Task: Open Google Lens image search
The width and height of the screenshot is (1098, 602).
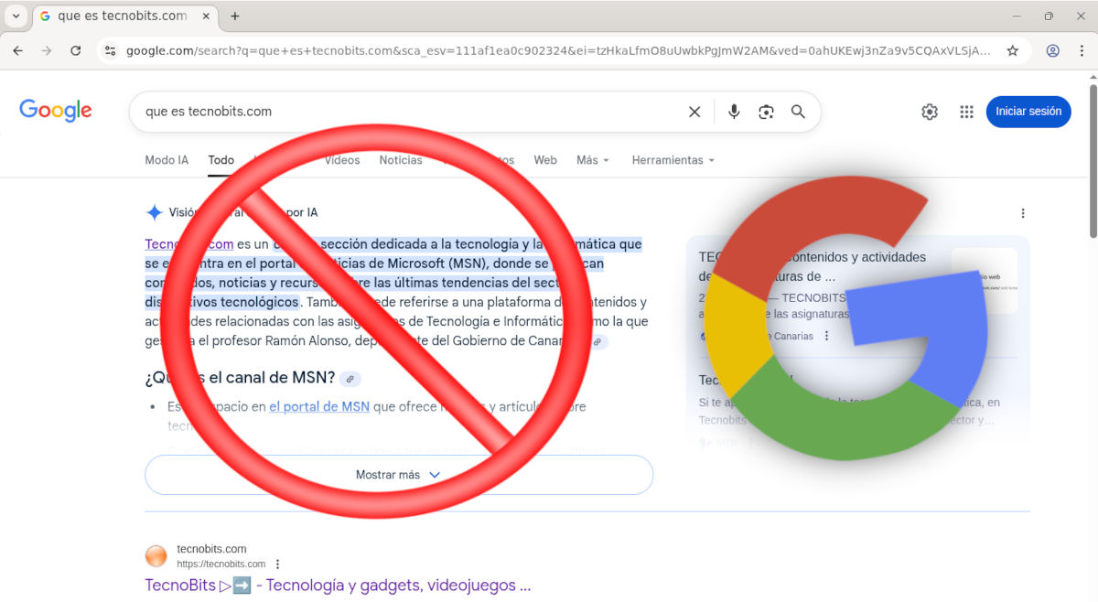Action: (766, 112)
